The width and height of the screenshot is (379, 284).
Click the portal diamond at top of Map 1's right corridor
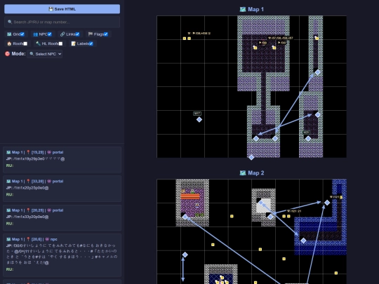(318, 72)
